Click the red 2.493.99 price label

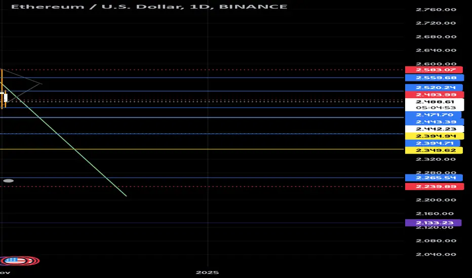click(x=435, y=95)
